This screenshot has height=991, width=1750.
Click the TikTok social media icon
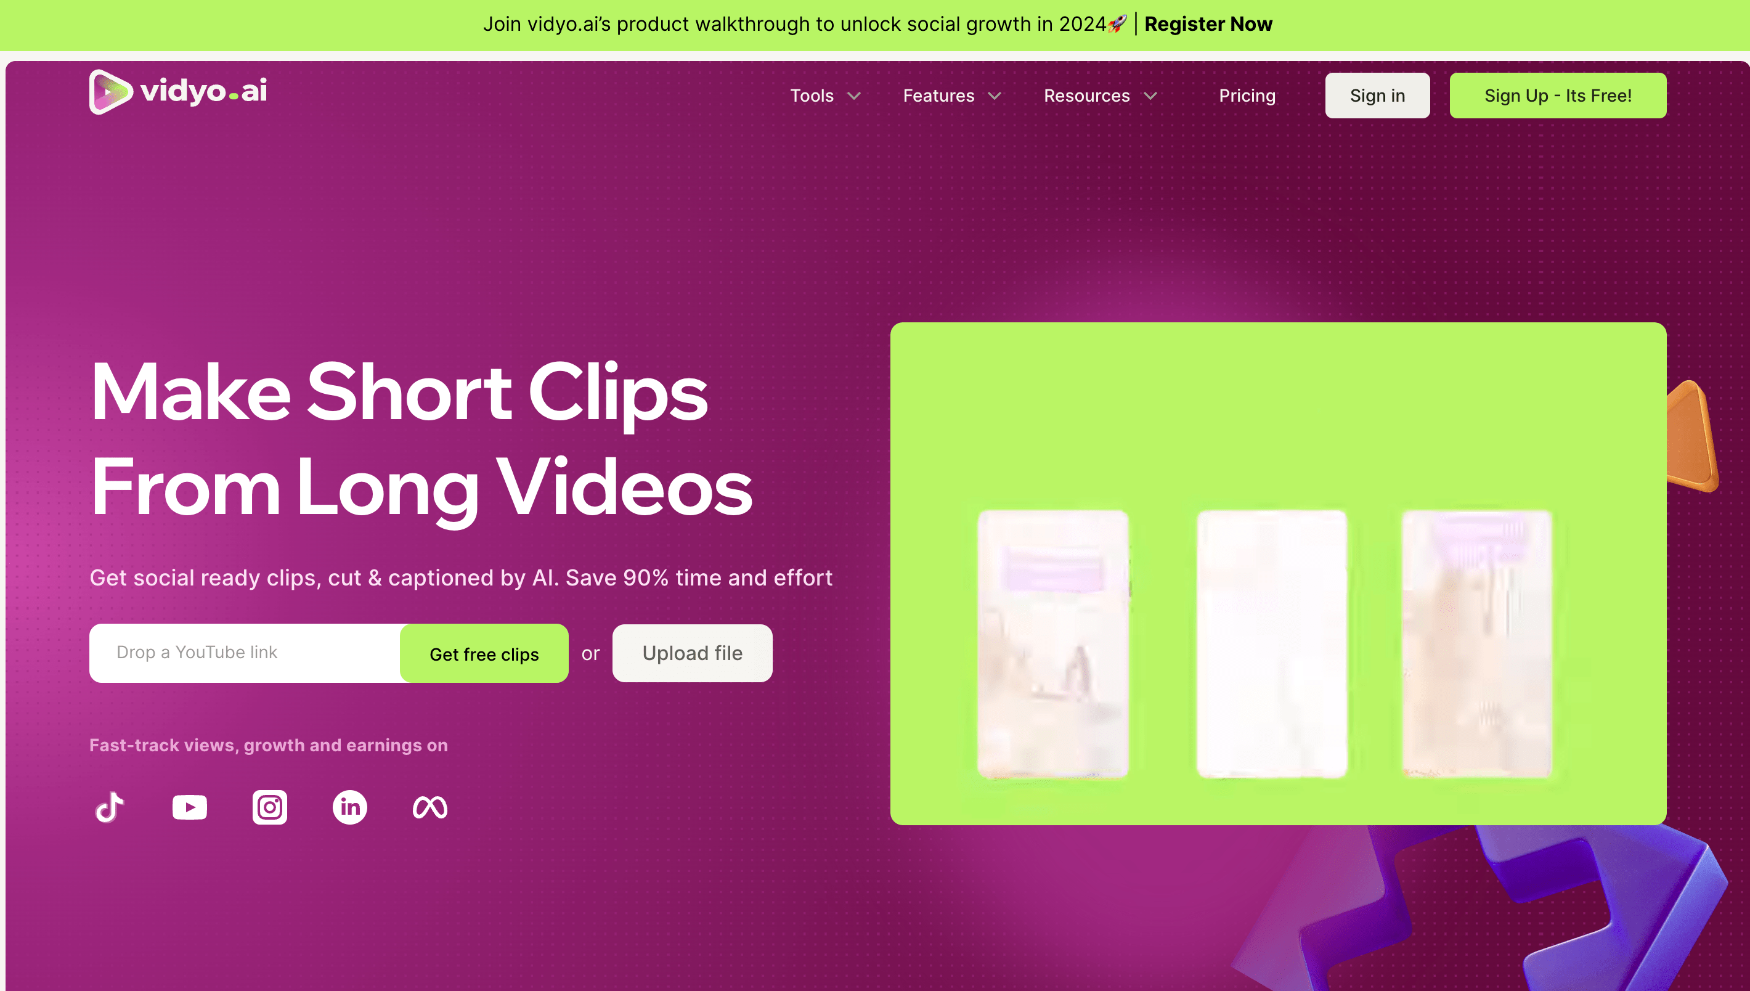point(110,805)
